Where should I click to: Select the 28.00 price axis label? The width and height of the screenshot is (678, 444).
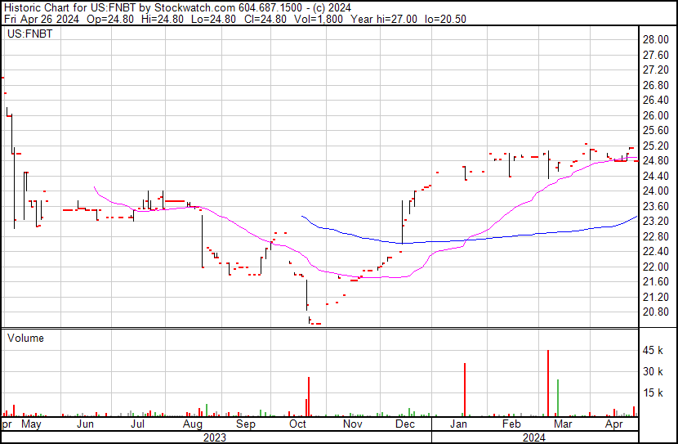coord(655,40)
